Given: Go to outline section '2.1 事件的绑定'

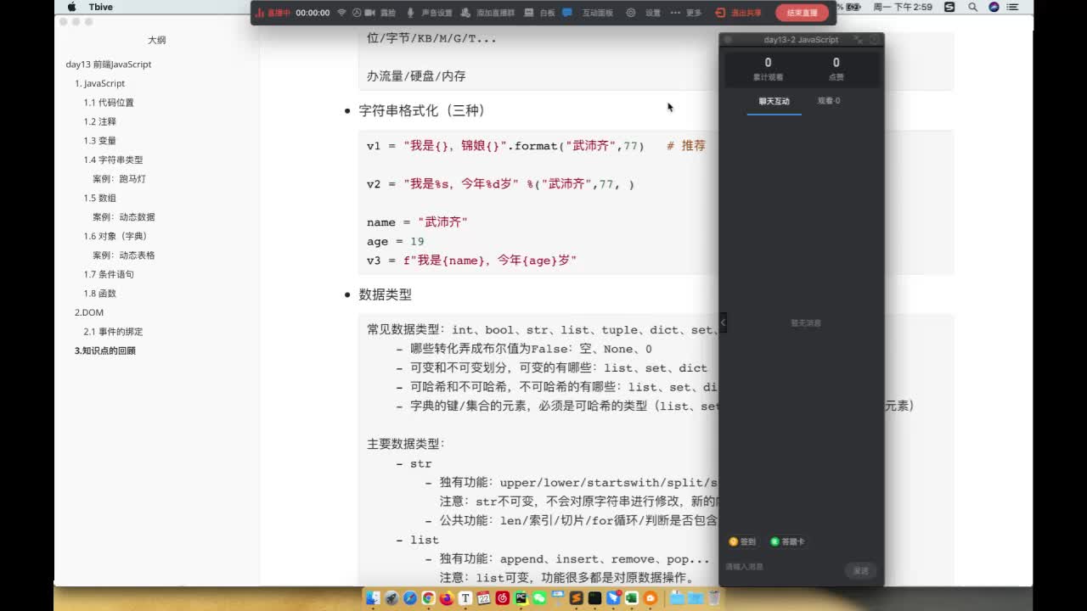Looking at the screenshot, I should point(113,332).
